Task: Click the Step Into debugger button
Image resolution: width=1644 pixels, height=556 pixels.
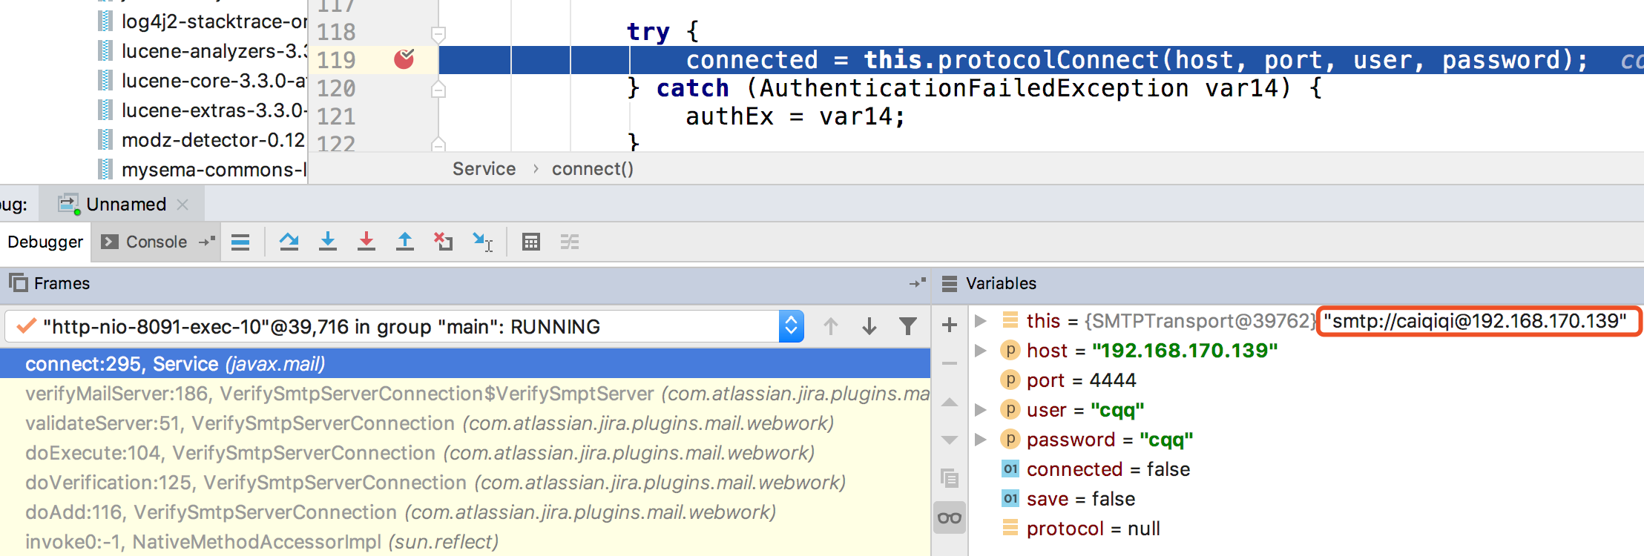Action: 328,242
